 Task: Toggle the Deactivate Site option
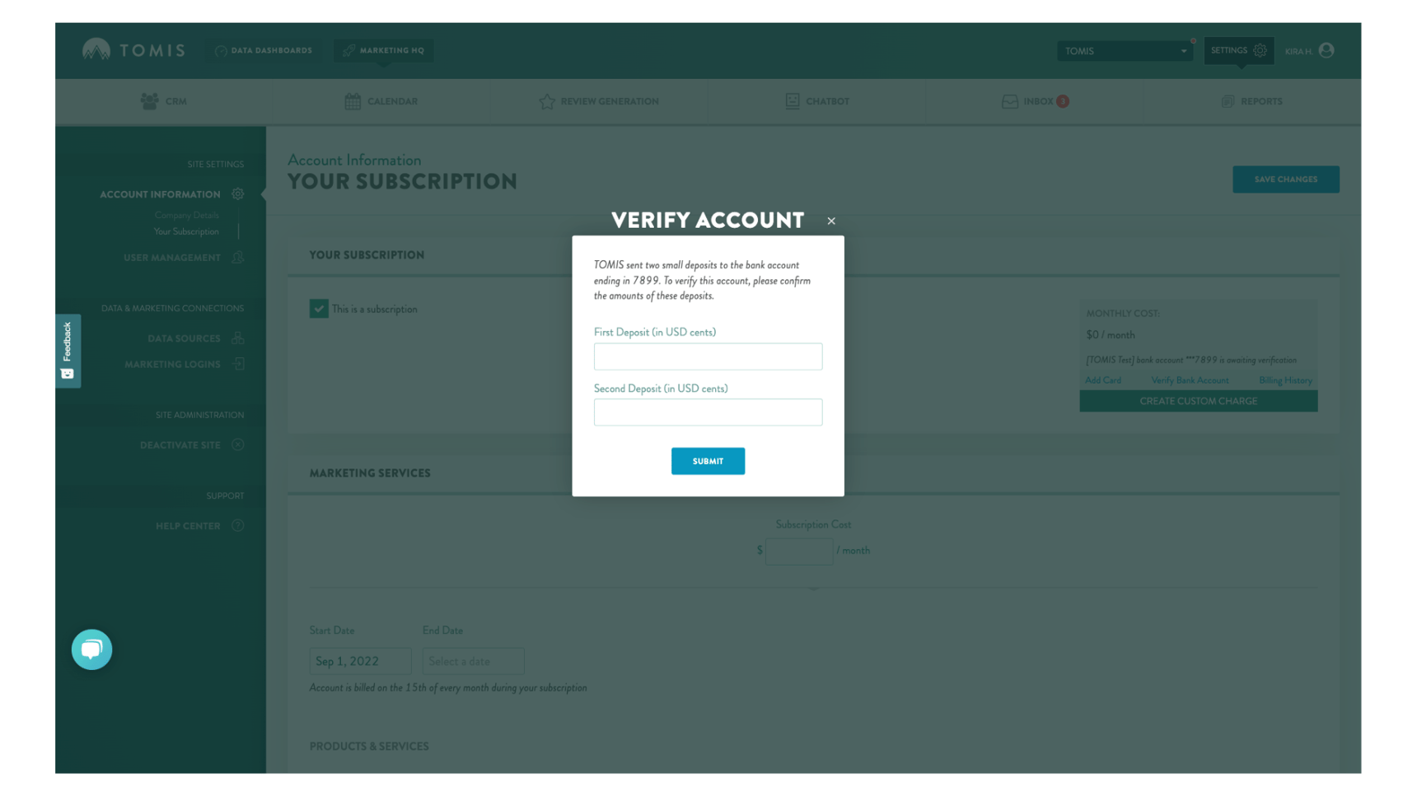tap(238, 445)
